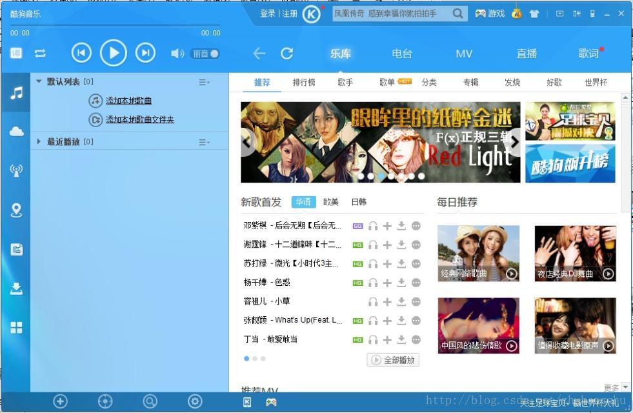The image size is (633, 413).
Task: Open radio broadcast sidebar icon
Action: pos(16,171)
